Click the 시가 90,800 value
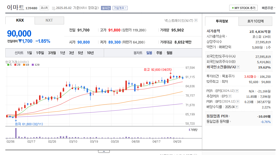Image resolution: width=279 pixels, height=155 pixels. (84, 42)
